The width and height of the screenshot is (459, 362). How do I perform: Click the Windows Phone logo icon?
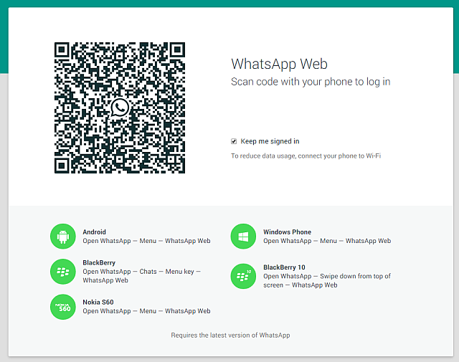(243, 237)
